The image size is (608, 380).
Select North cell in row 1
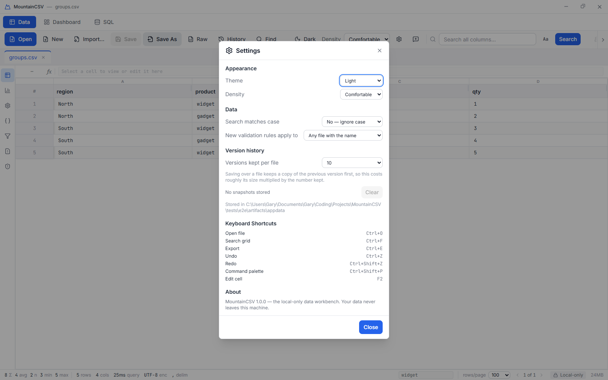123,104
